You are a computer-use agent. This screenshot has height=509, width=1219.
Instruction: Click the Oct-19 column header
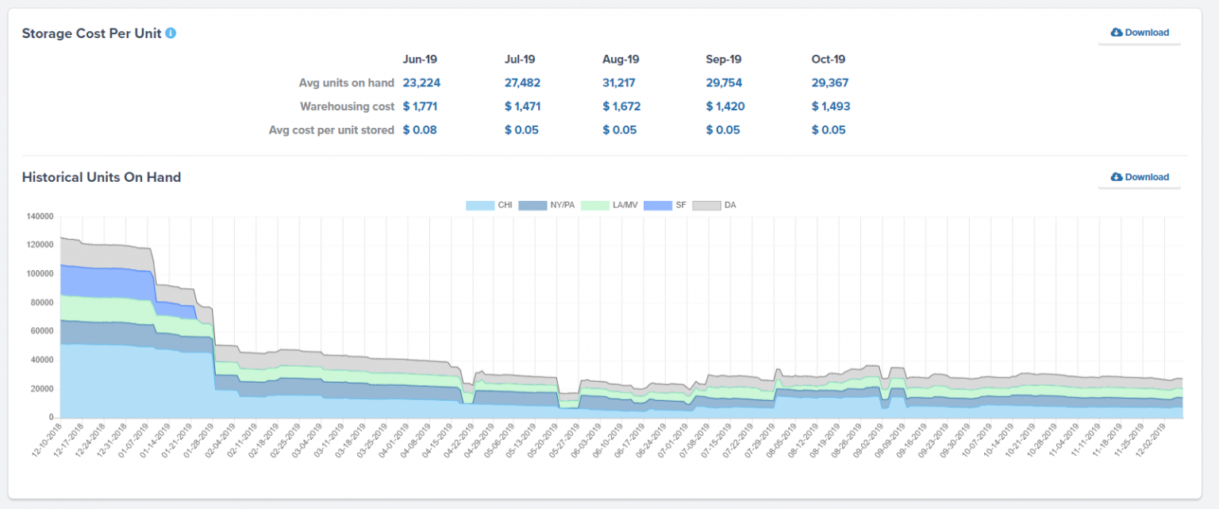[828, 60]
